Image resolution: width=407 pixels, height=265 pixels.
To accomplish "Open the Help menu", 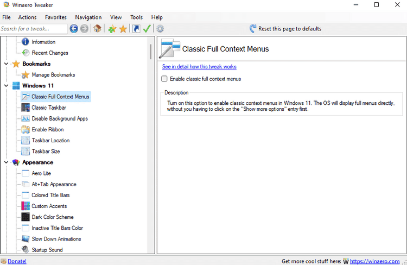I will (x=157, y=17).
